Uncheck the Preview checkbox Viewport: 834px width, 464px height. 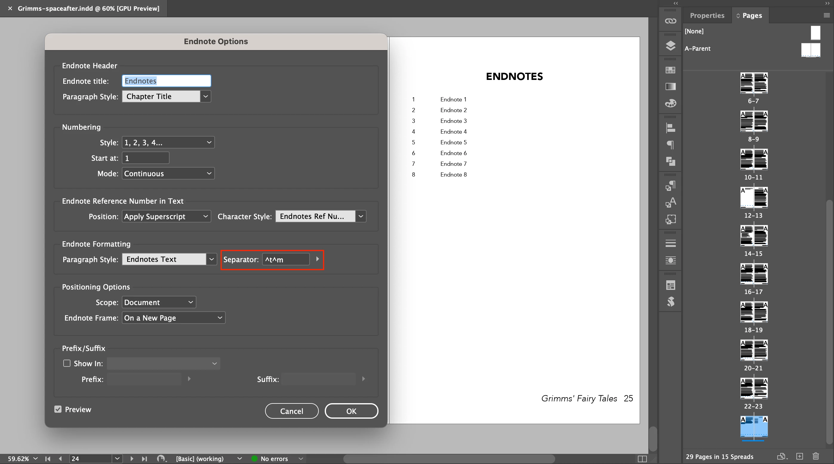click(58, 409)
